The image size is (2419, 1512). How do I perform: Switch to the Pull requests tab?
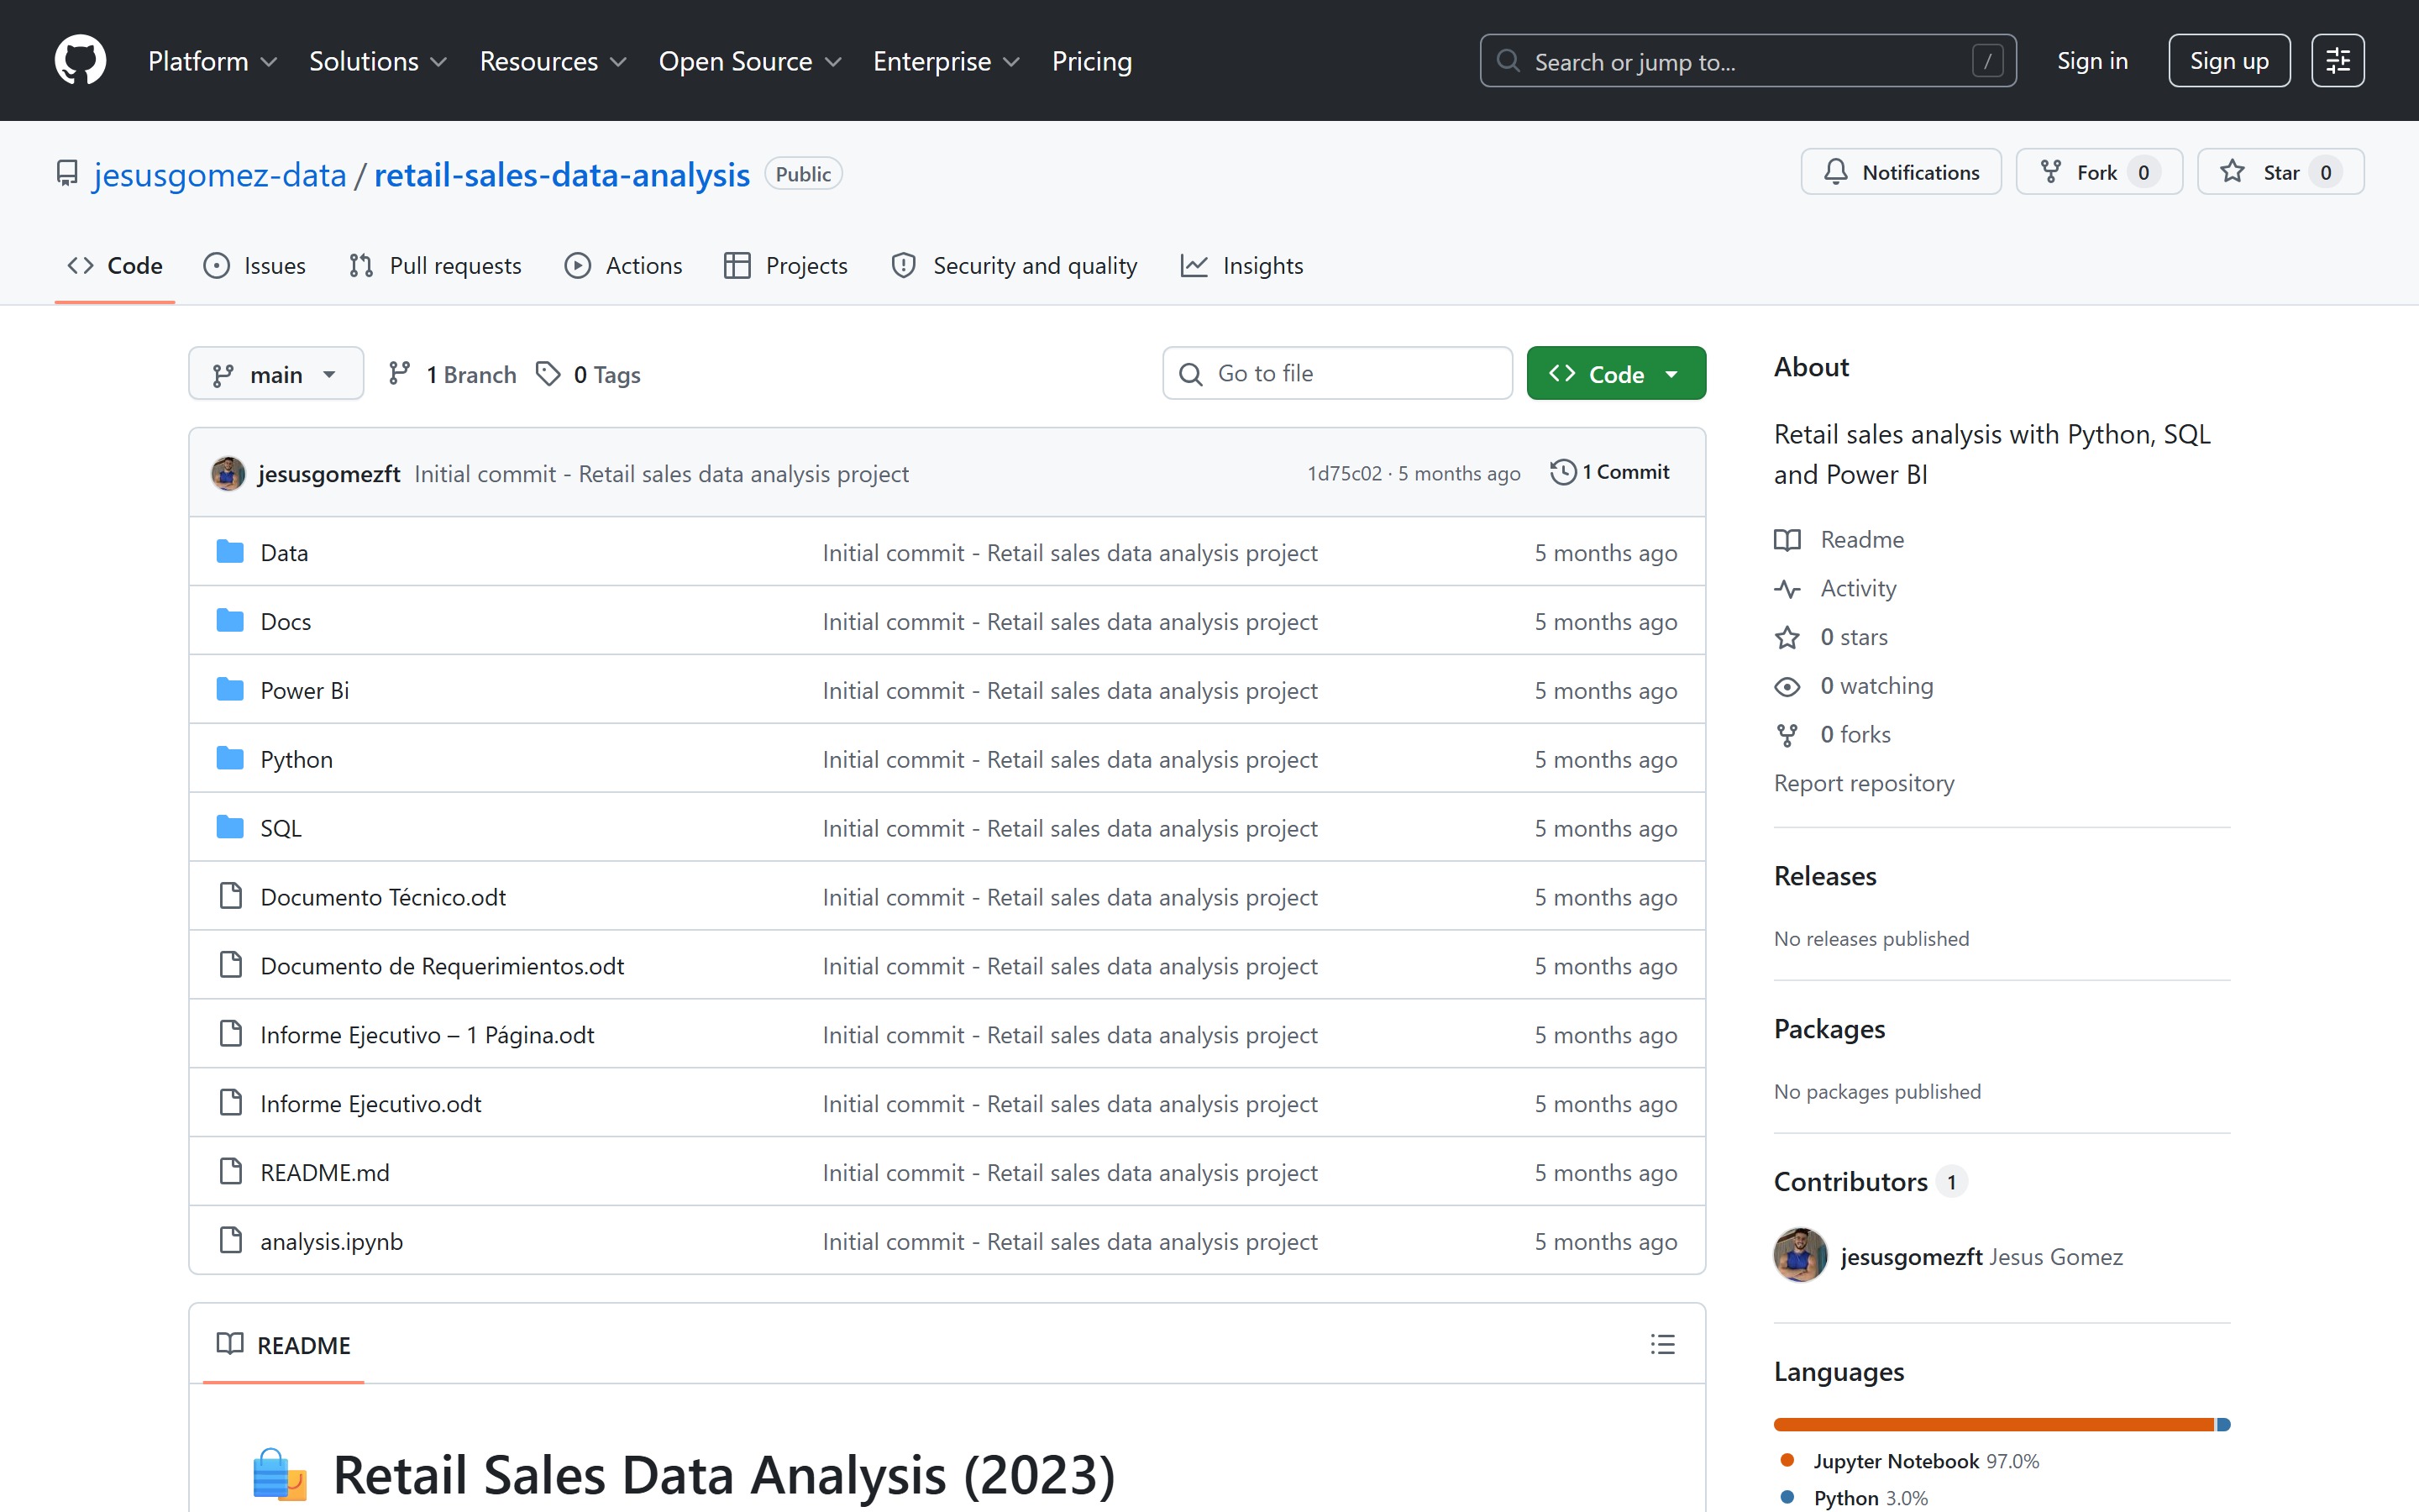pyautogui.click(x=435, y=265)
